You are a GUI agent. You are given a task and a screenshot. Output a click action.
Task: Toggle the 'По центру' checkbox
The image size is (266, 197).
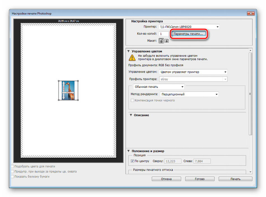(x=132, y=161)
